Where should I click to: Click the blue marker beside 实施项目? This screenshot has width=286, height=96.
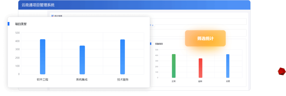[150, 44]
